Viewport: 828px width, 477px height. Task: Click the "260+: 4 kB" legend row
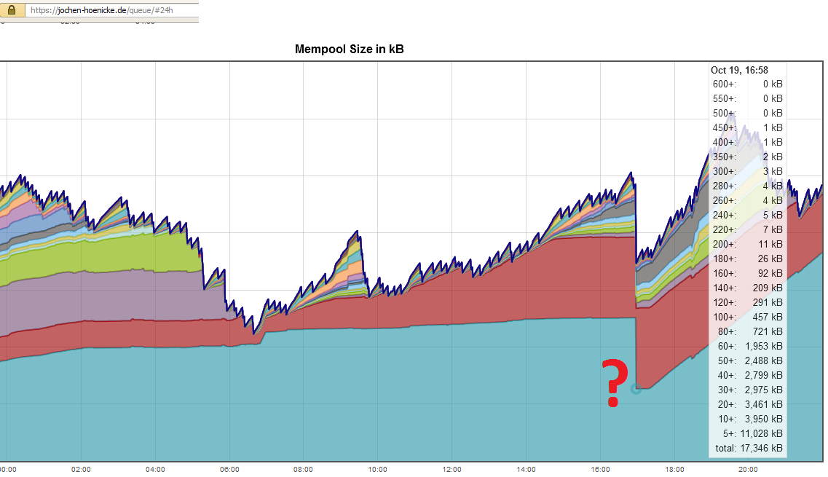[747, 201]
